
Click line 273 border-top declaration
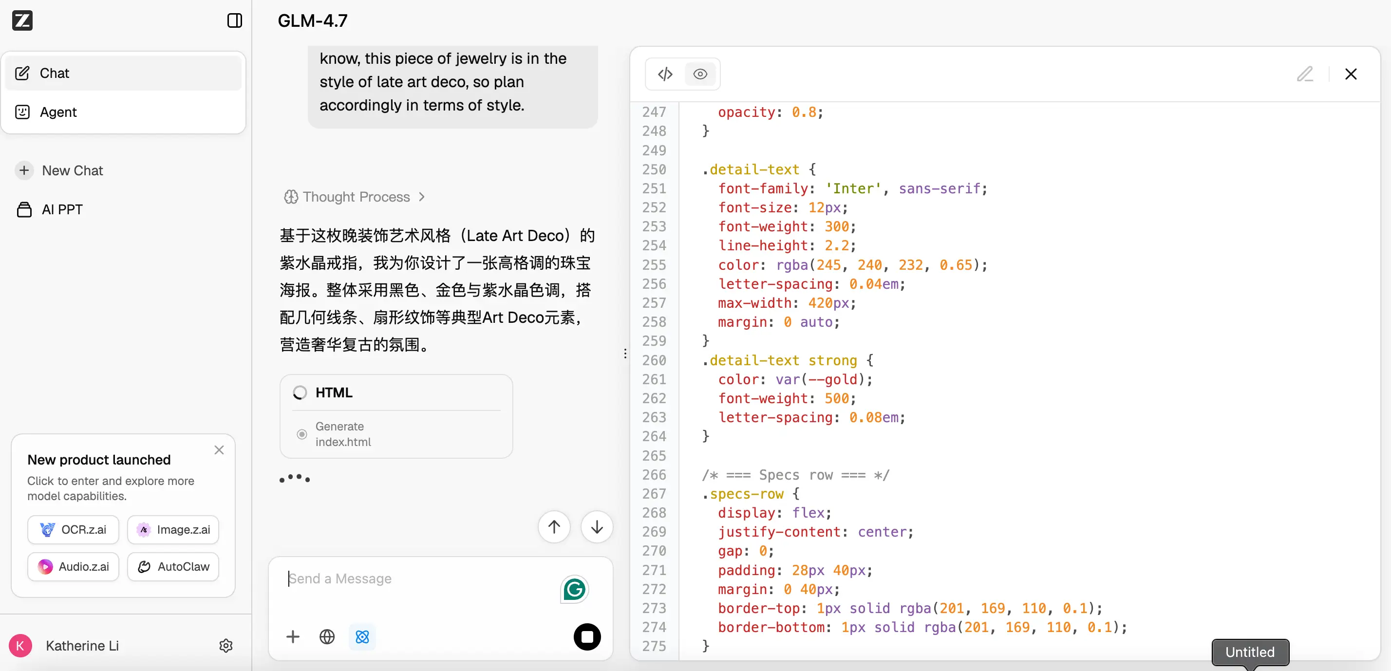[x=910, y=608]
